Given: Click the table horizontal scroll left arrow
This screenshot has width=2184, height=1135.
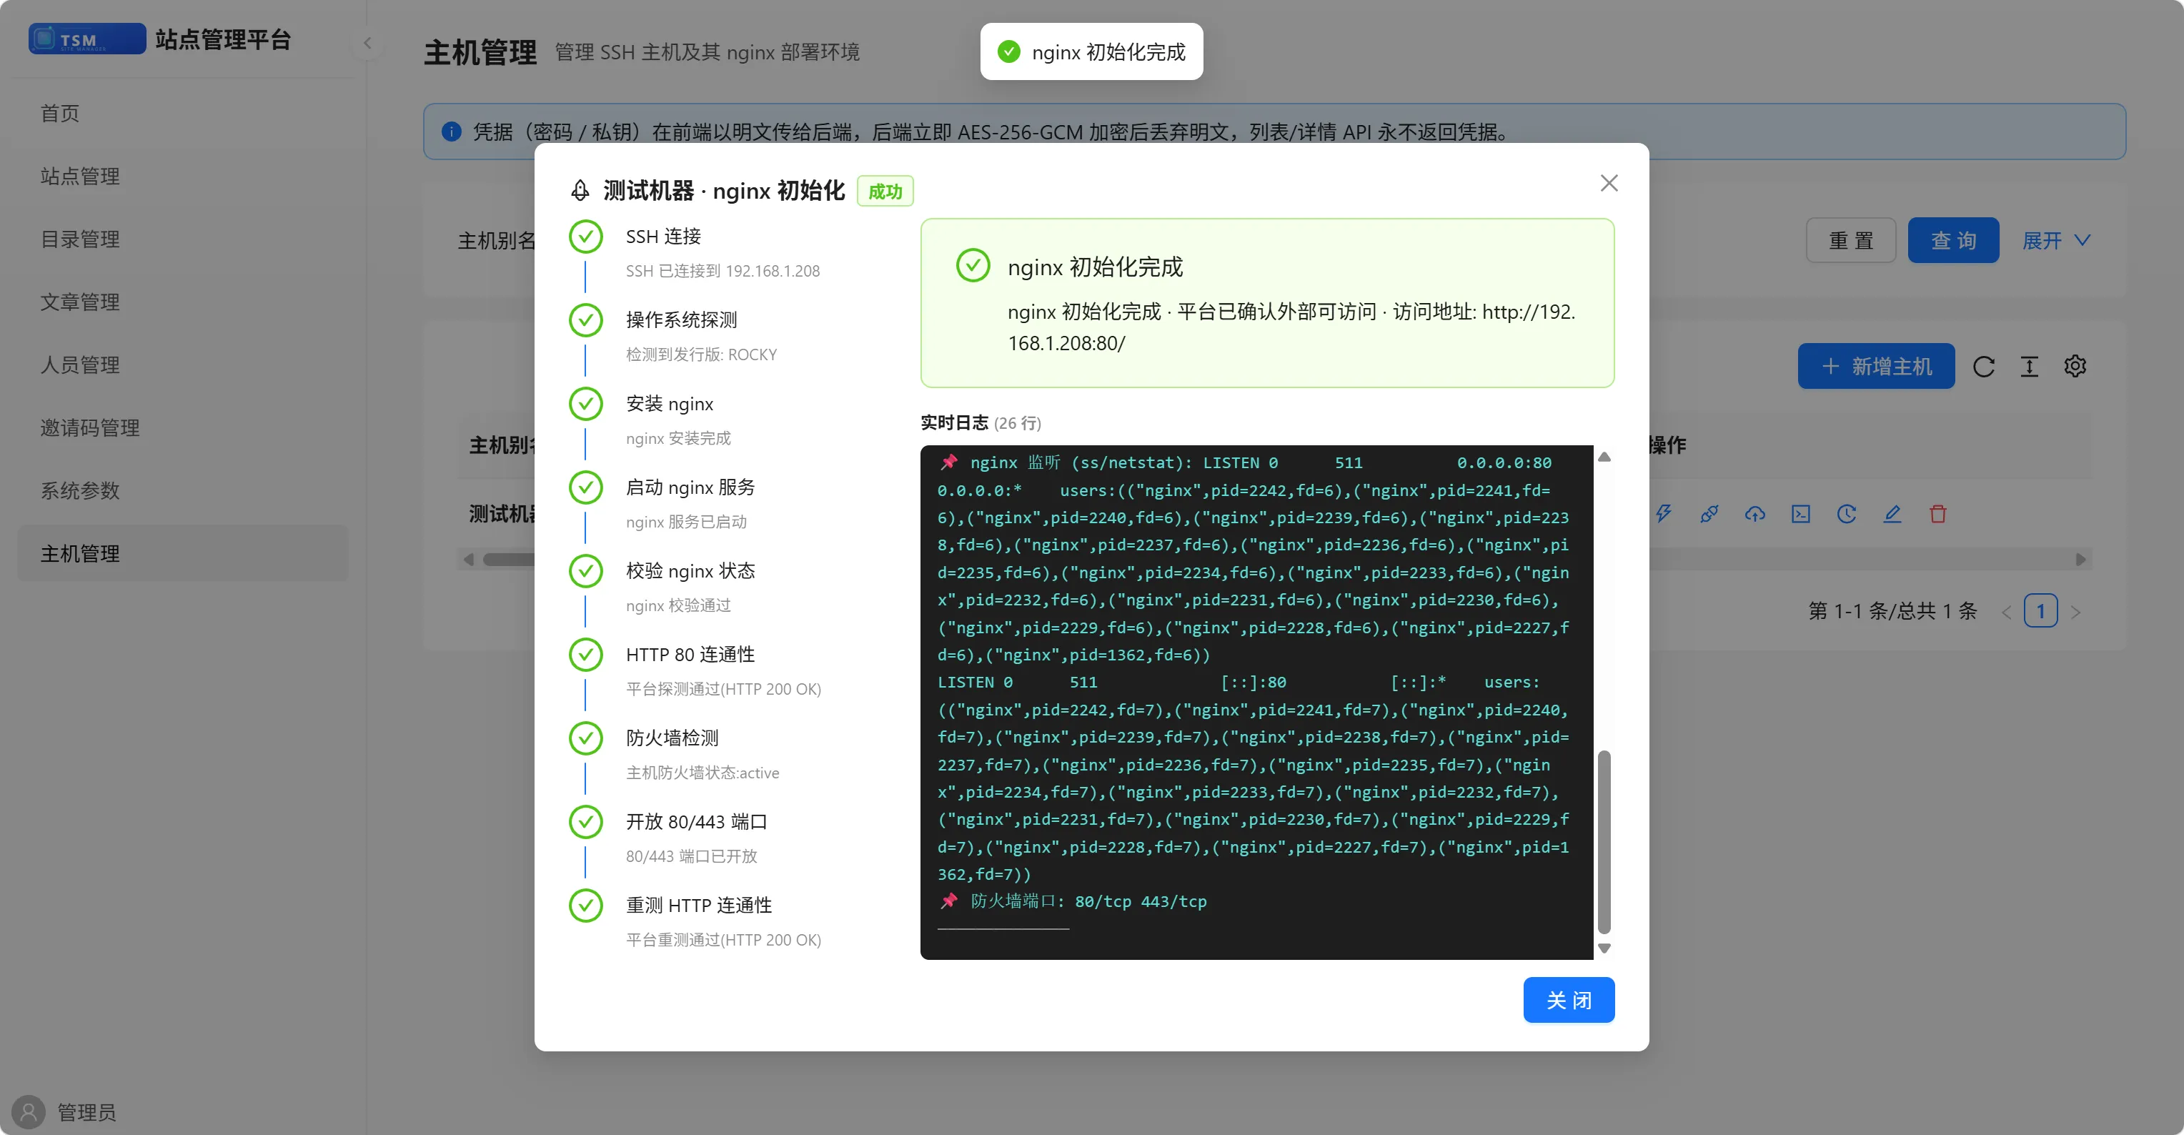Looking at the screenshot, I should pyautogui.click(x=469, y=560).
